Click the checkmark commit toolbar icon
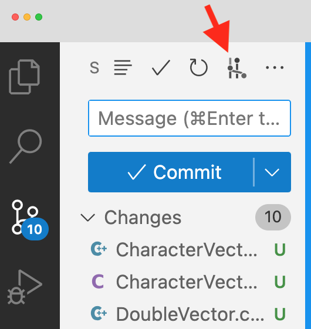Viewport: 311px width, 329px height. pos(161,67)
